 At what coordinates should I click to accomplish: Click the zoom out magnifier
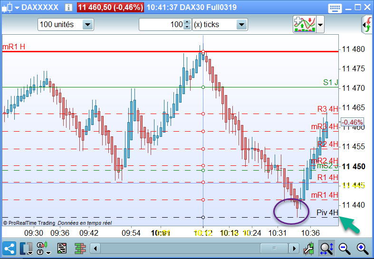pyautogui.click(x=345, y=249)
